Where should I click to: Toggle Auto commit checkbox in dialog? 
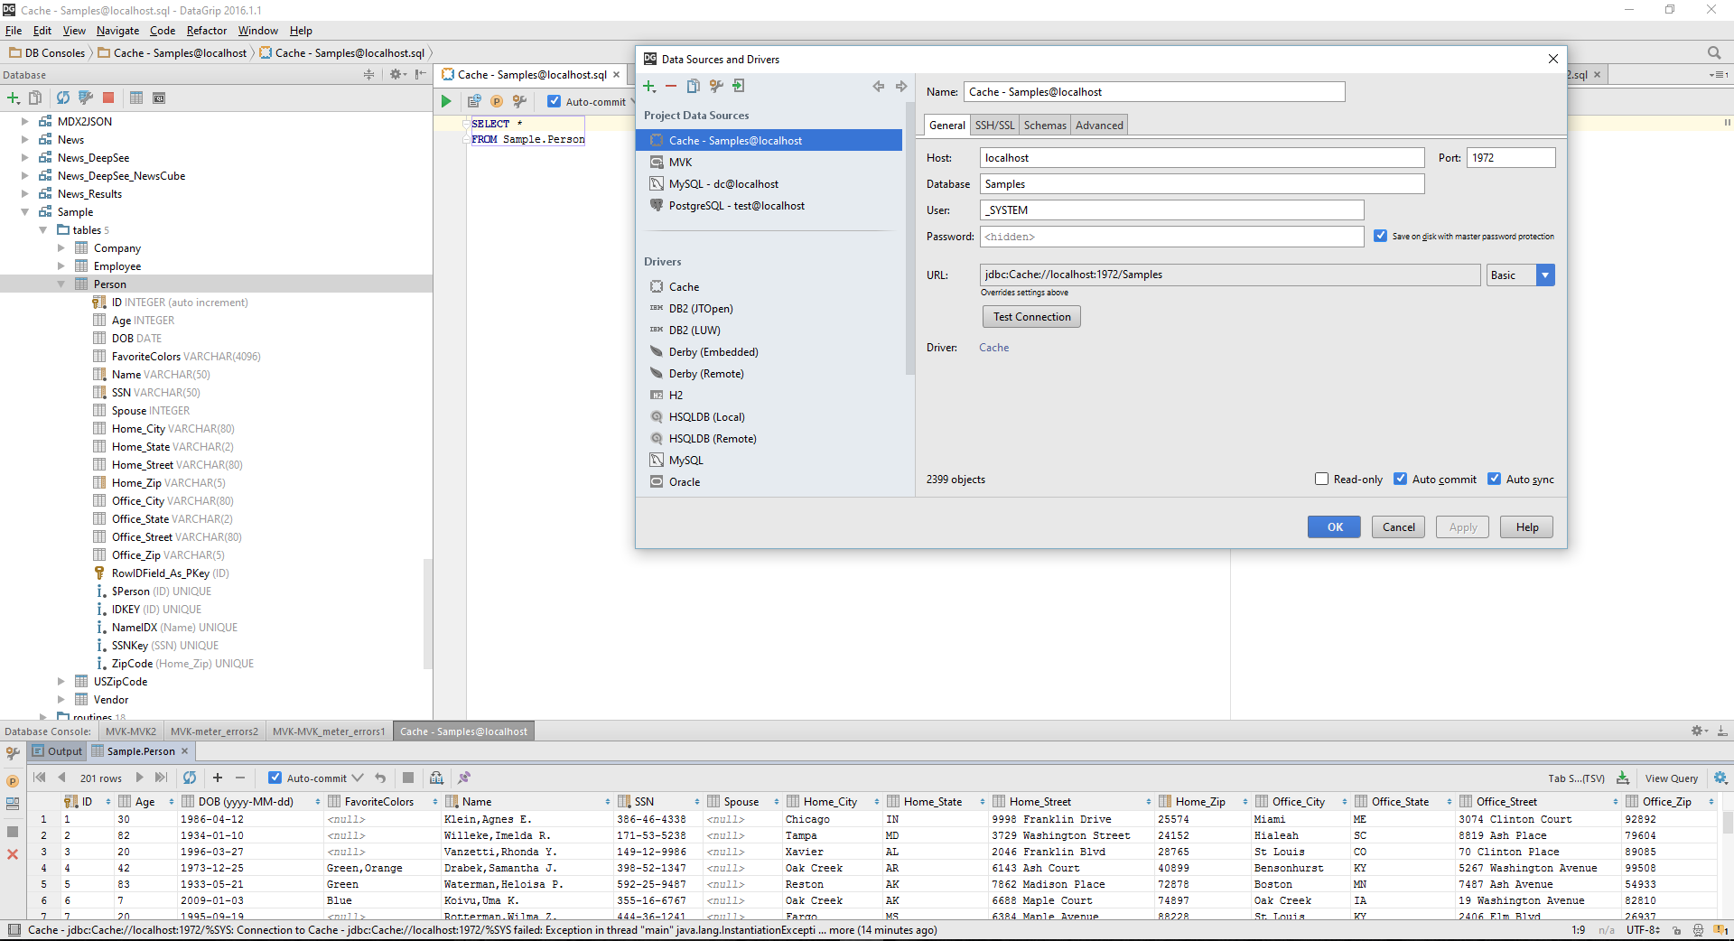(x=1401, y=479)
